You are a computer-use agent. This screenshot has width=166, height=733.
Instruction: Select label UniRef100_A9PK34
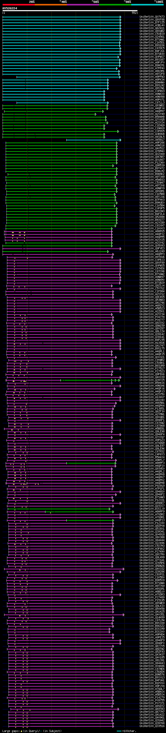click(152, 80)
